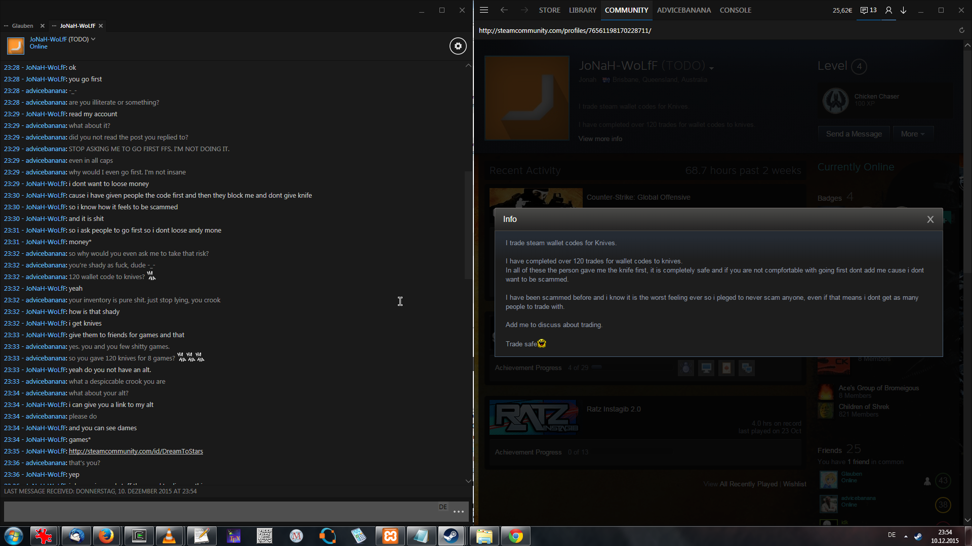Go back with the left arrow
The height and width of the screenshot is (546, 972).
point(504,10)
